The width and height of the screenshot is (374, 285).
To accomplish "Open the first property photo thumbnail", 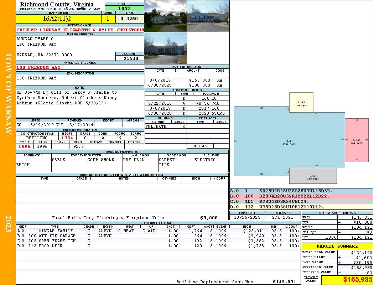I will pyautogui.click(x=165, y=16).
